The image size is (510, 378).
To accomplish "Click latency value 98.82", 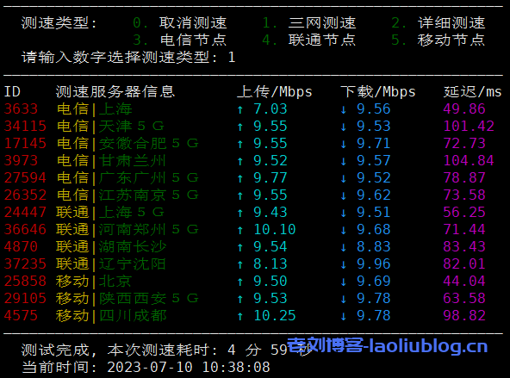I will point(464,316).
